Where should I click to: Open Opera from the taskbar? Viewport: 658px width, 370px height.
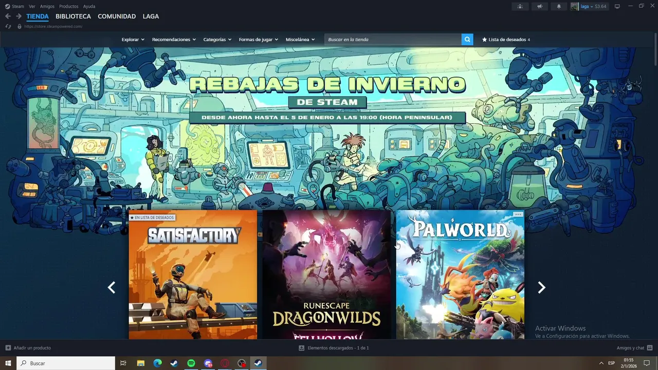pos(225,363)
